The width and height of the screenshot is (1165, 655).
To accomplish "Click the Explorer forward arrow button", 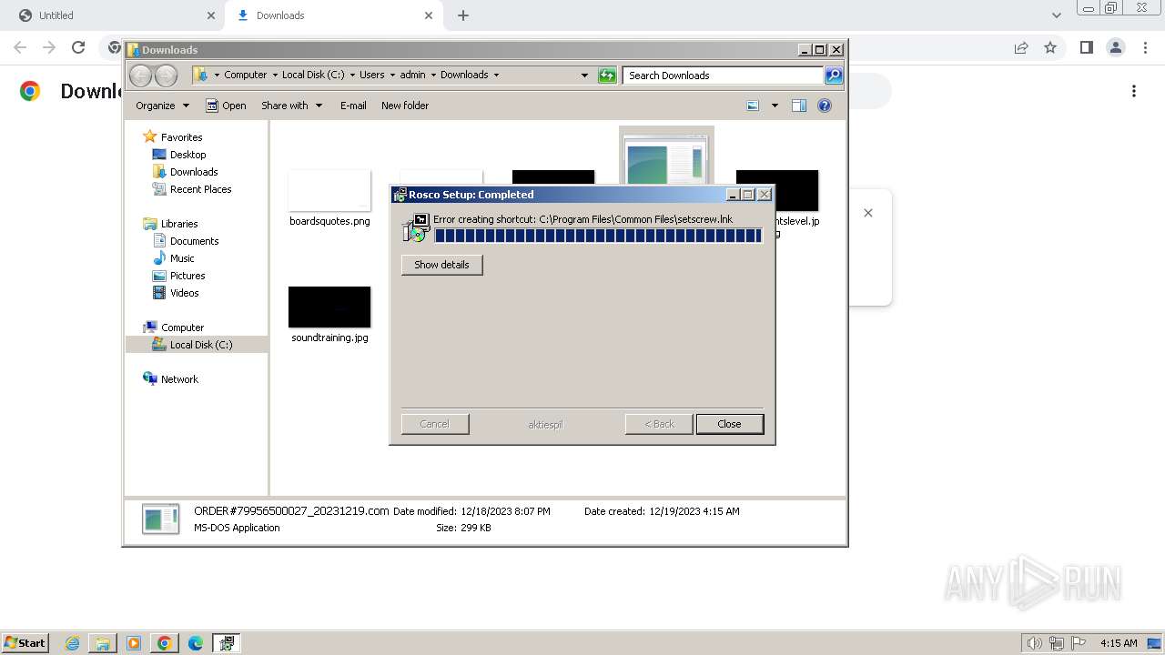I will [x=166, y=76].
